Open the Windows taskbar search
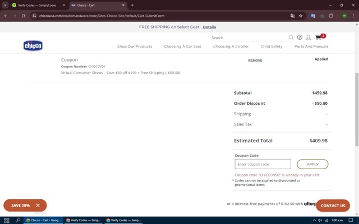This screenshot has width=359, height=224. [x=18, y=220]
